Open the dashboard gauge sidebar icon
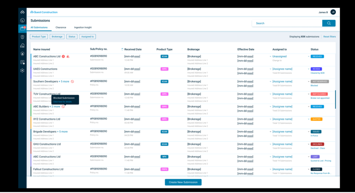Screen dimensions: 355x193 [x=23, y=20]
